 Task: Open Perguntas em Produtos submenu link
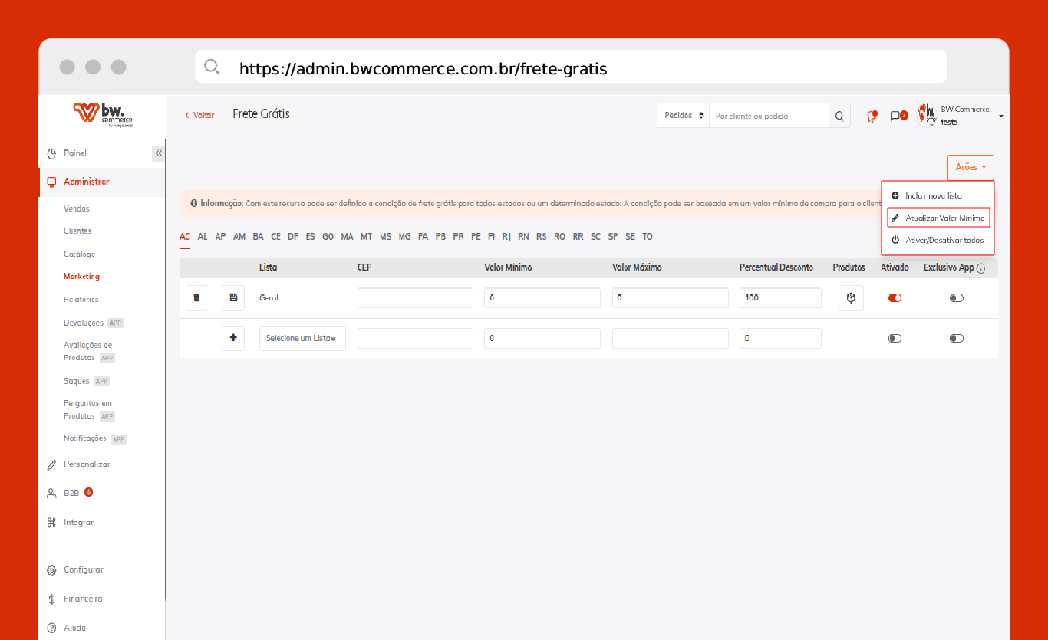tap(88, 410)
